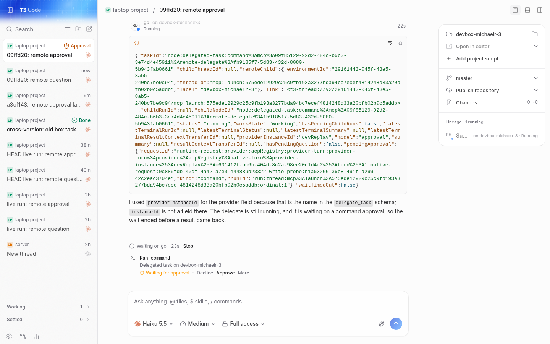Click the Lineage more options ellipsis
Viewport: 550px width, 344px height.
(x=534, y=122)
